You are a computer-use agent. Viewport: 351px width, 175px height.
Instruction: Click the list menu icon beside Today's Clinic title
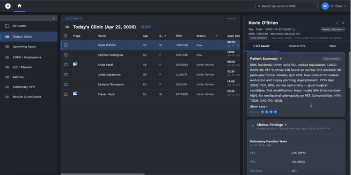point(67,27)
